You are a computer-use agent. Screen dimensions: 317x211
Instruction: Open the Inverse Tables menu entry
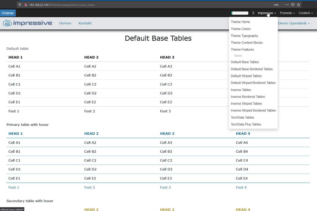241,90
